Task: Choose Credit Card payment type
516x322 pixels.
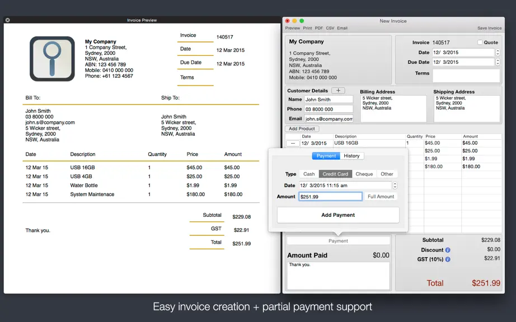Action: (x=335, y=174)
